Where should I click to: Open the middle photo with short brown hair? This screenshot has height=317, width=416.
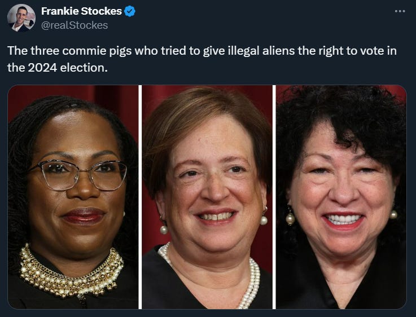click(x=207, y=197)
